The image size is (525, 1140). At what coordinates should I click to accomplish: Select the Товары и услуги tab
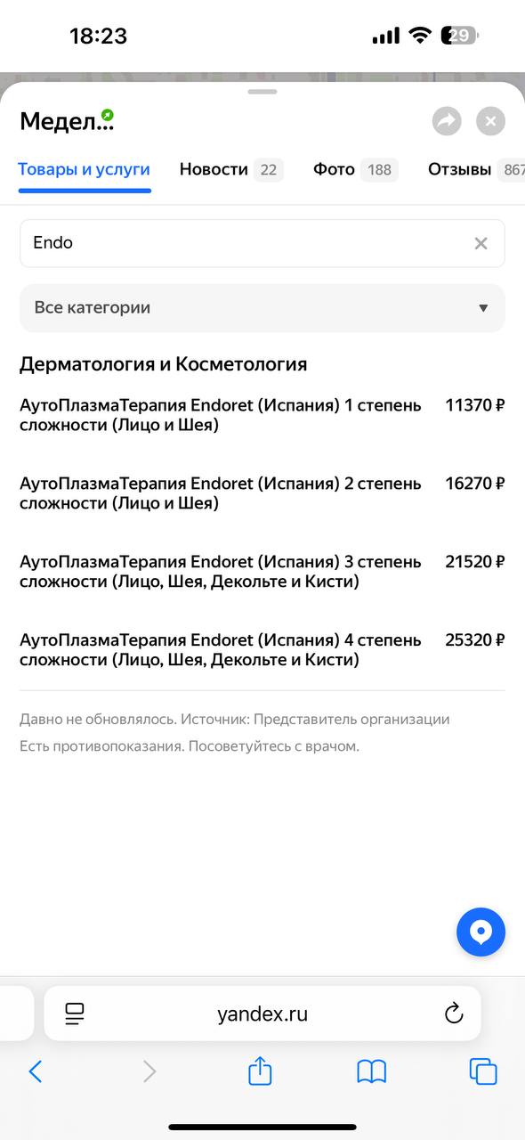(x=85, y=169)
